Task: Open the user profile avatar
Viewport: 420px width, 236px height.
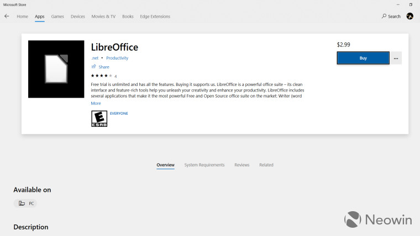Action: pos(410,17)
